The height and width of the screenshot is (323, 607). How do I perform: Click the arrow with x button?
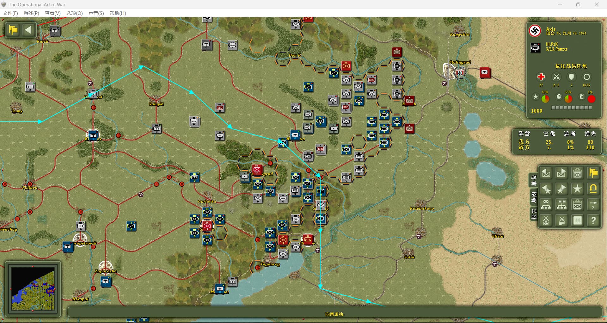coord(593,205)
